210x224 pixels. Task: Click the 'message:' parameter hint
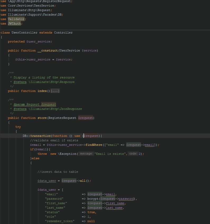tap(86, 154)
